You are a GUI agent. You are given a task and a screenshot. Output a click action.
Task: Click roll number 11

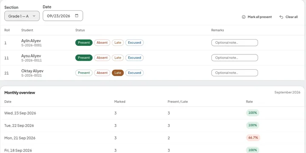6,58
